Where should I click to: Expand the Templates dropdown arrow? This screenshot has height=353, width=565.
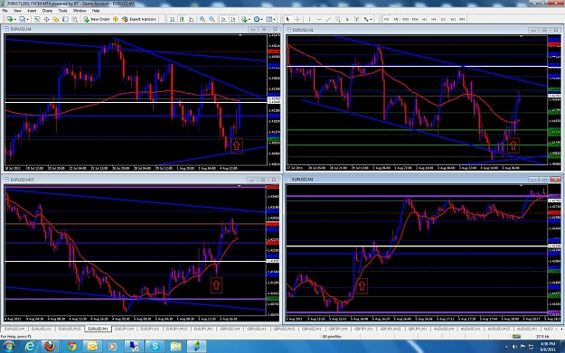[274, 20]
